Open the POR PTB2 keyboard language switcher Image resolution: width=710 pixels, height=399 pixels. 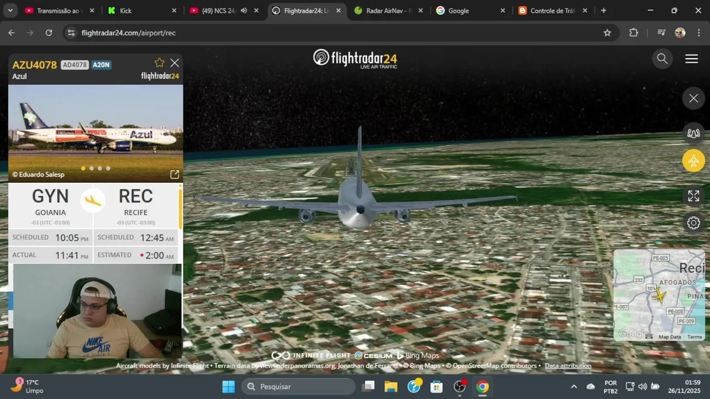point(611,386)
